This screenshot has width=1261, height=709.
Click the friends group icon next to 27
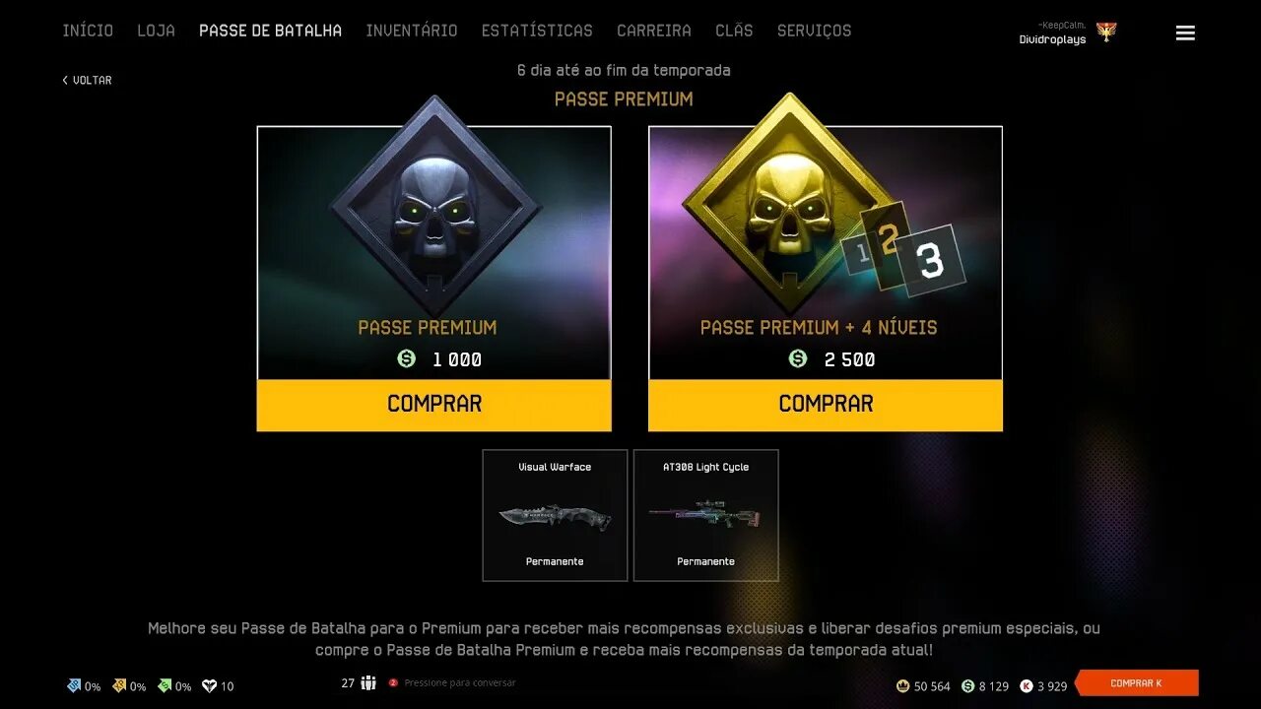coord(368,682)
